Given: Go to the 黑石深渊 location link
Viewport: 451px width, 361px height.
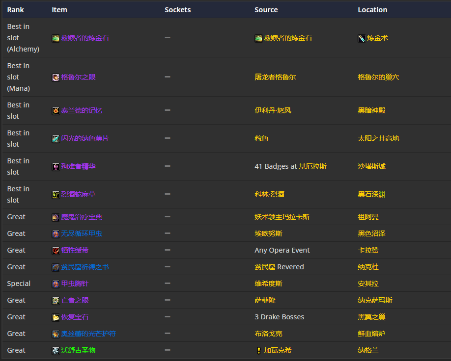Looking at the screenshot, I should coord(371,194).
